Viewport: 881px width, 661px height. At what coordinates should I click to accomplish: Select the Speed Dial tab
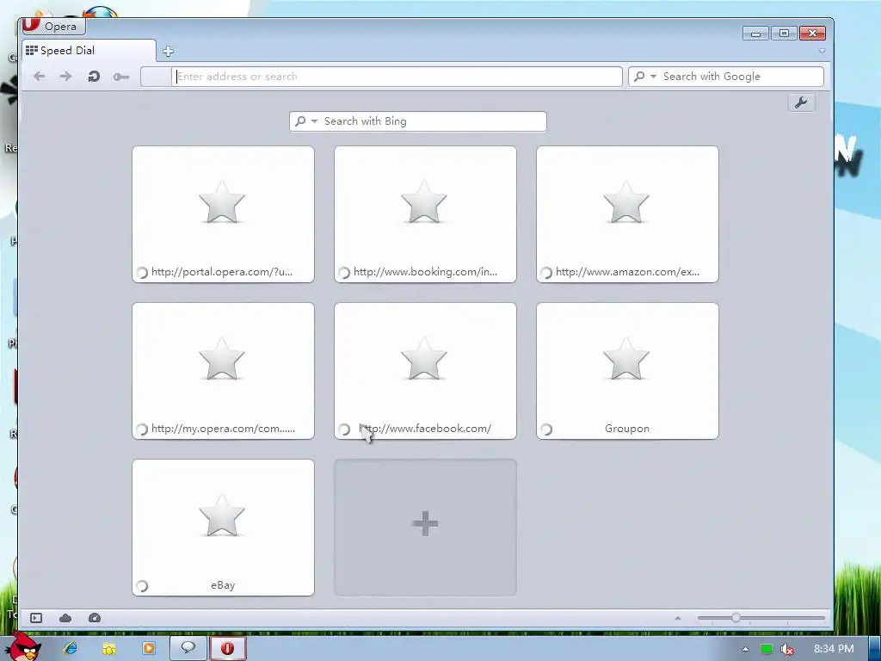coord(89,51)
